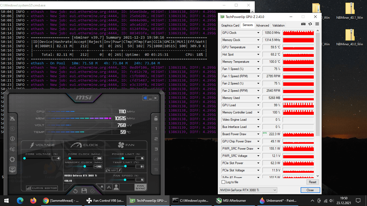The height and width of the screenshot is (206, 367).
Task: Click the Afterburner jet logo icon
Action: click(12, 119)
